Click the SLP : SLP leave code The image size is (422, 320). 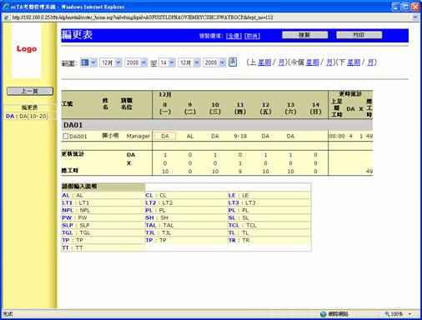point(76,225)
